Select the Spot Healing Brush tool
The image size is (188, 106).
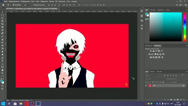(2, 33)
